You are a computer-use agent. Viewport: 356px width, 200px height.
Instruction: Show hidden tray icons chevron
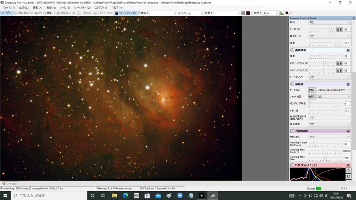(x=299, y=196)
